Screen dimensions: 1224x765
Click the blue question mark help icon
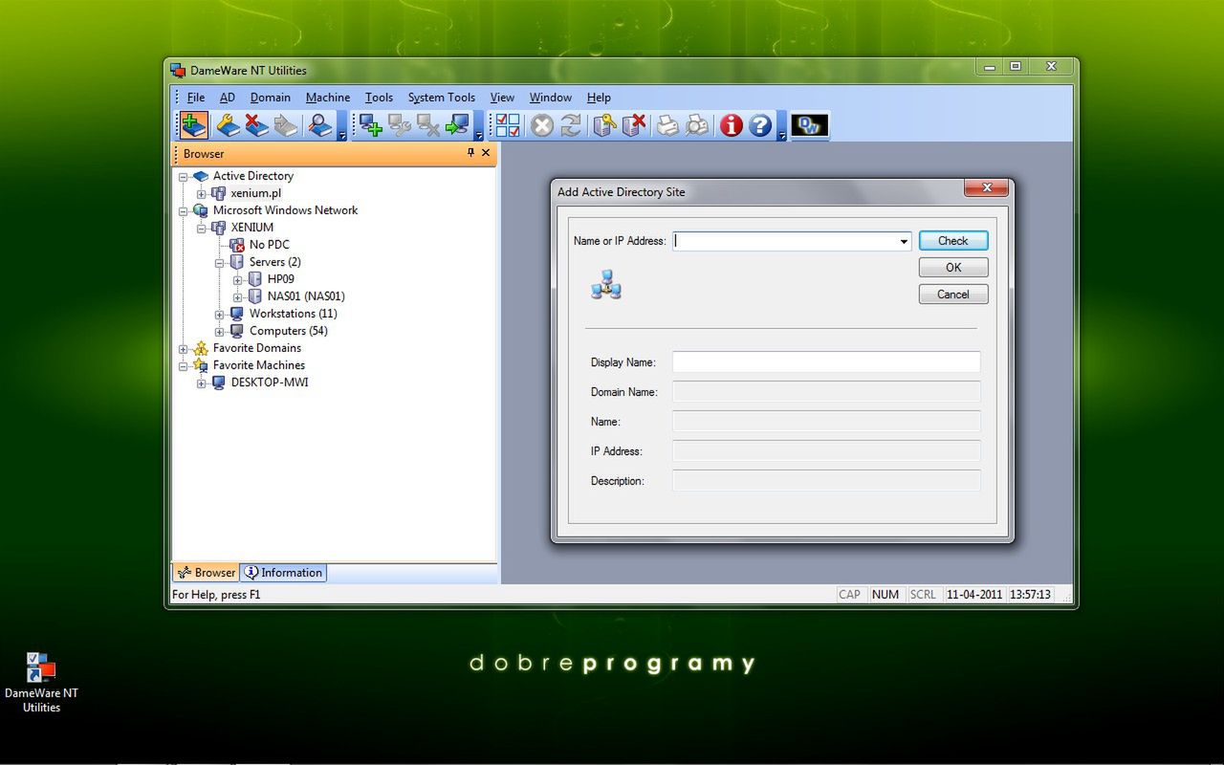[760, 125]
